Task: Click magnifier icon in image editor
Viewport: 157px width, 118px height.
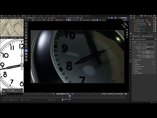Action: coord(22,21)
